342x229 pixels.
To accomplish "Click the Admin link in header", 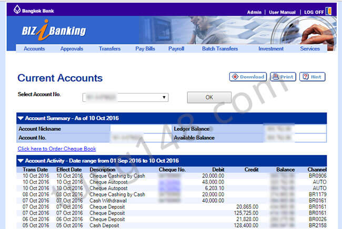I will [254, 12].
